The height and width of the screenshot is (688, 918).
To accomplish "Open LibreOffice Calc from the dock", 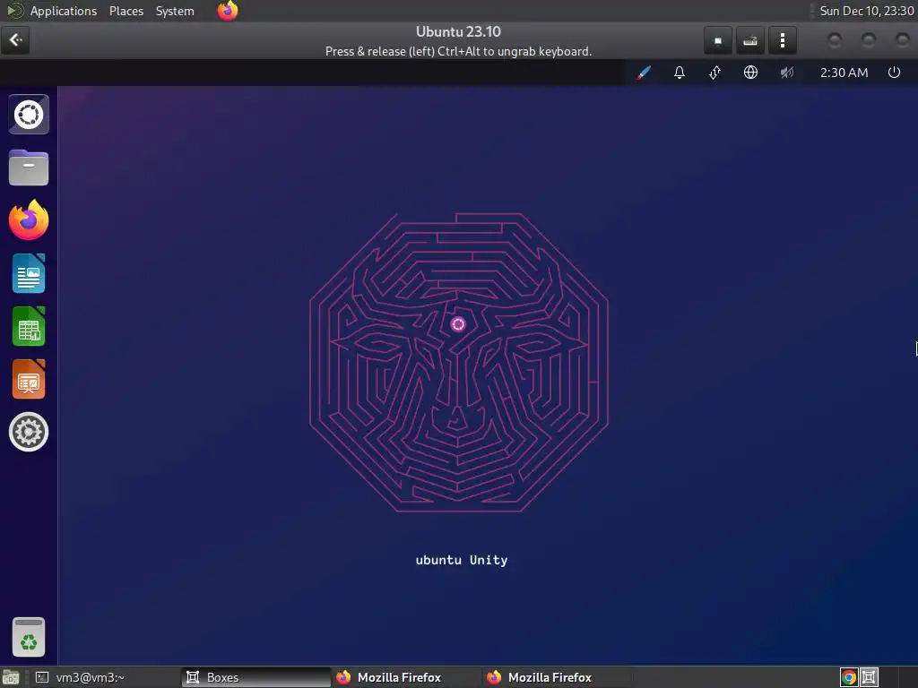I will pyautogui.click(x=29, y=326).
